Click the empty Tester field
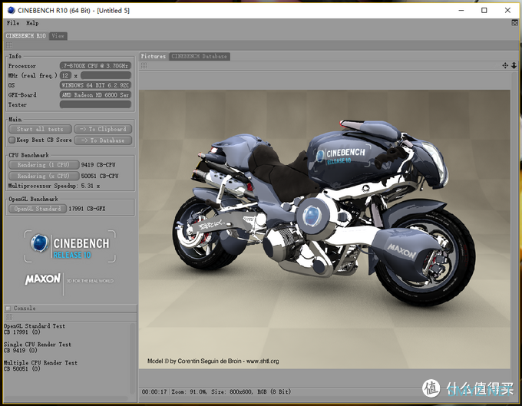 click(x=95, y=104)
